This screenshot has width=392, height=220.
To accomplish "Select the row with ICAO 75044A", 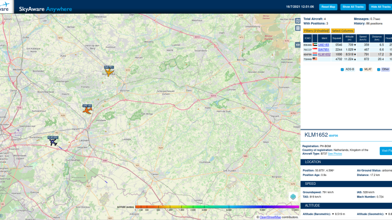I will coord(308,59).
